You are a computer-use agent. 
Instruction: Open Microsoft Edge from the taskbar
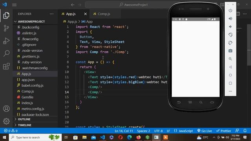click(x=129, y=137)
